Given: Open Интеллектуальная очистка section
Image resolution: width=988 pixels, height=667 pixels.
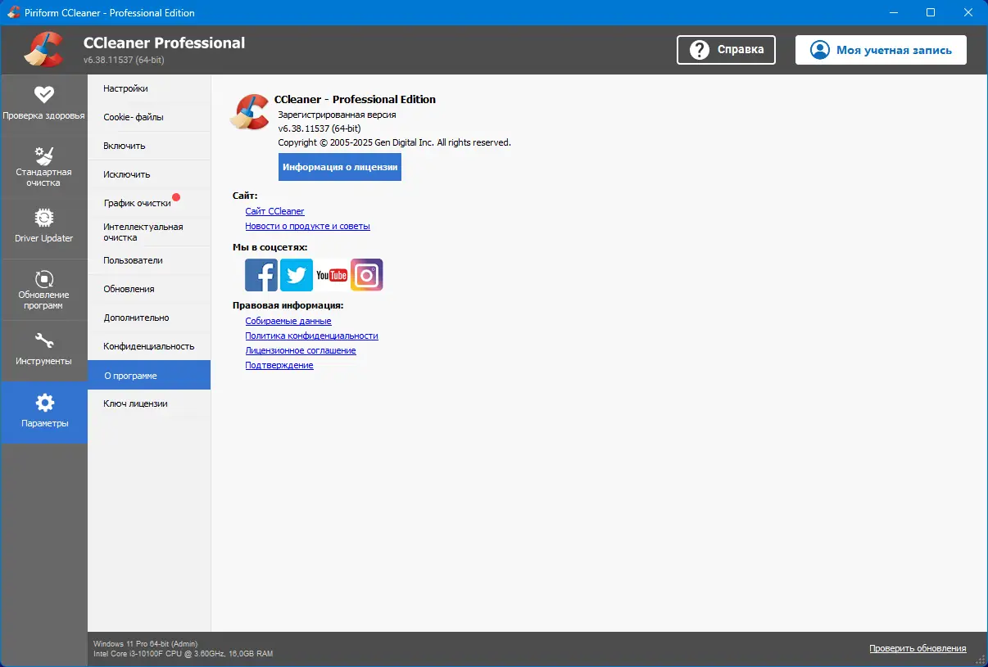Looking at the screenshot, I should click(x=149, y=232).
